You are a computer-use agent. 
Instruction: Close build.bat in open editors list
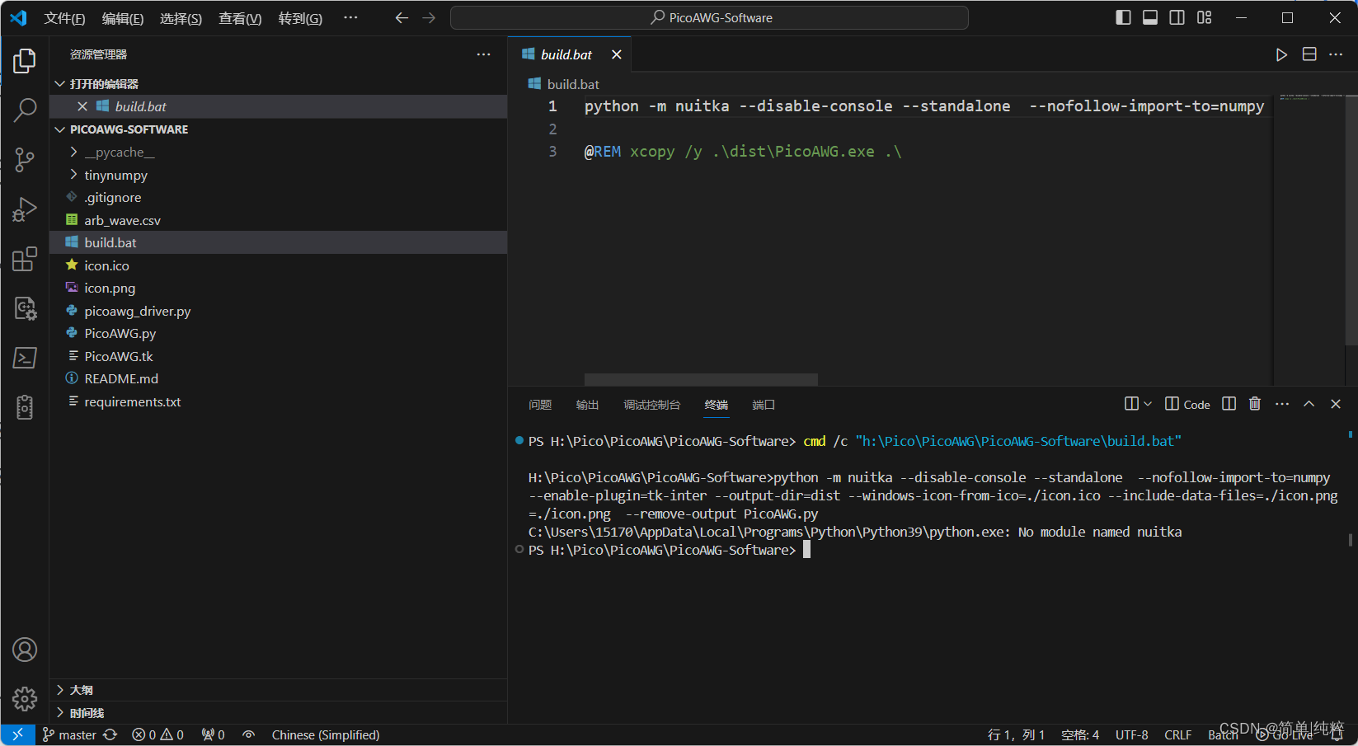(82, 106)
